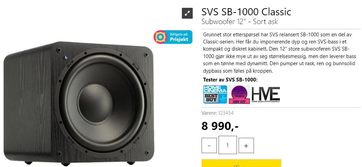Click the Prisjakt circular logo
Image resolution: width=362 pixels, height=167 pixels.
[x=160, y=37]
